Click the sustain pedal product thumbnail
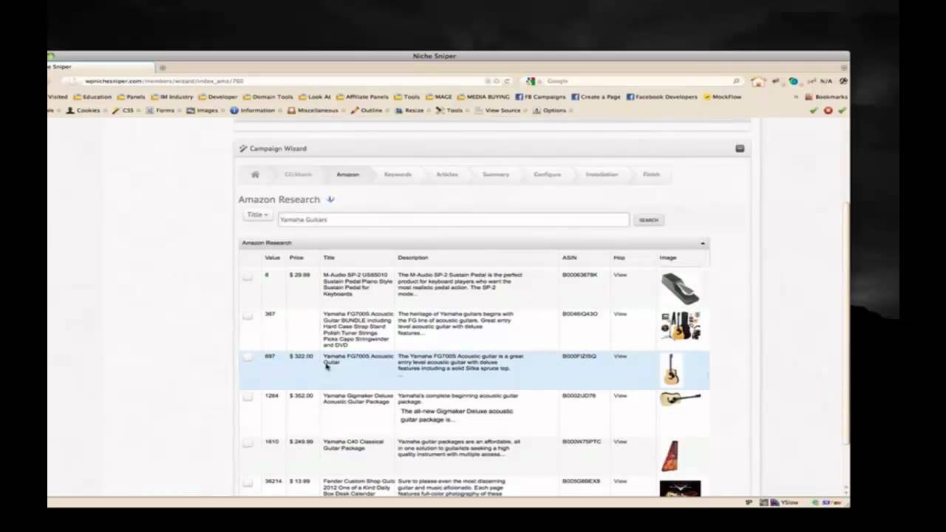 (679, 288)
